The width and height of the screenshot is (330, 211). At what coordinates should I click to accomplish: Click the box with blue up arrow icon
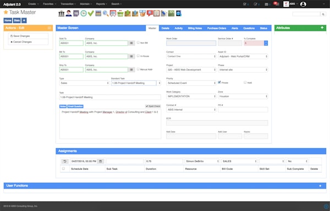[x=135, y=13]
